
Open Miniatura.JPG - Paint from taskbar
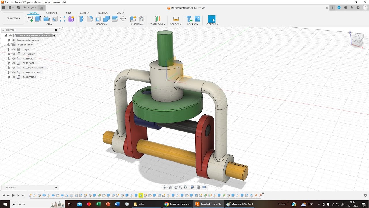click(240, 204)
